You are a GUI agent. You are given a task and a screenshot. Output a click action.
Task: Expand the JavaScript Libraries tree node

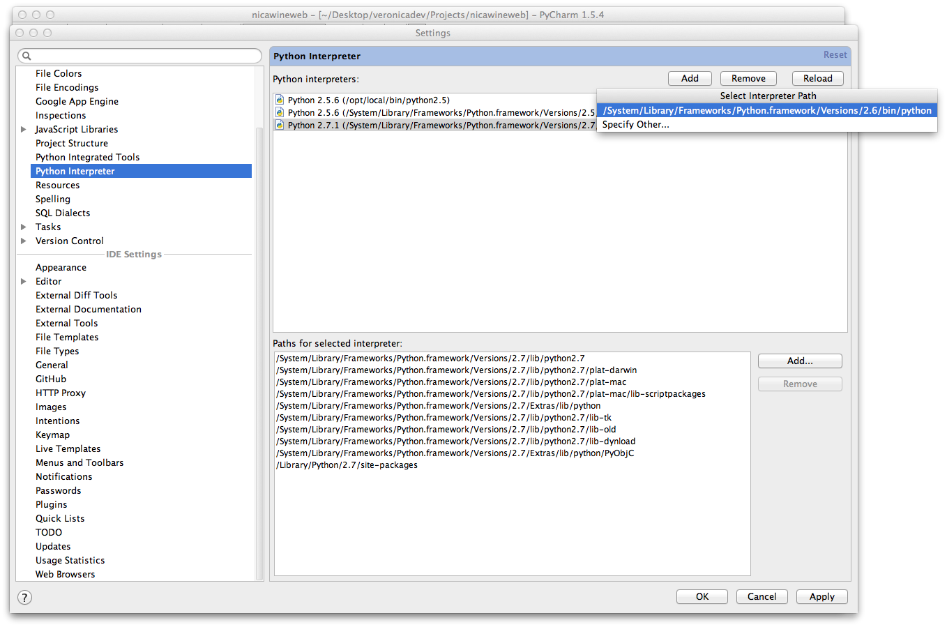(24, 129)
